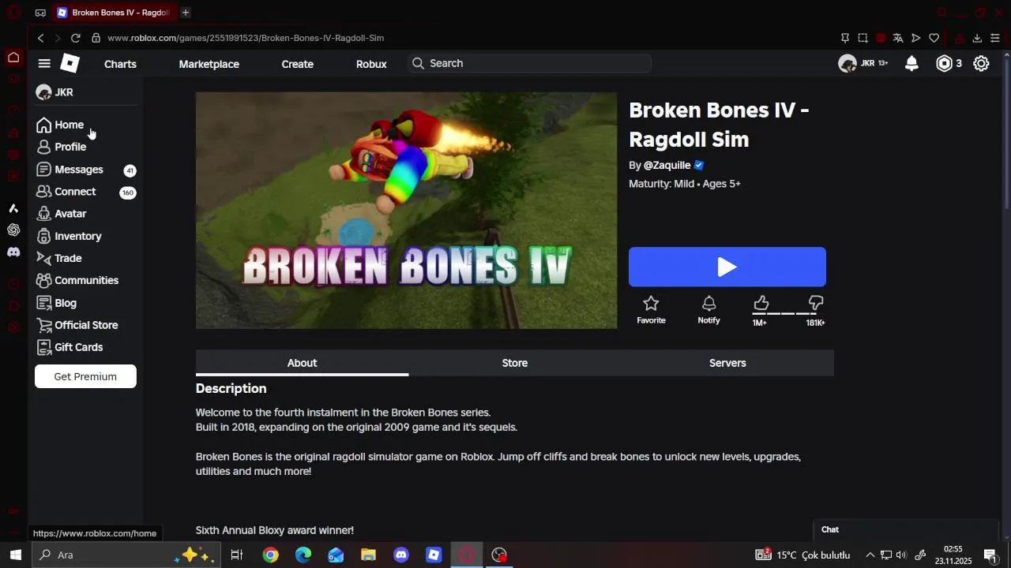Click the send-to-flow arrow icon
The height and width of the screenshot is (568, 1011).
click(x=916, y=38)
